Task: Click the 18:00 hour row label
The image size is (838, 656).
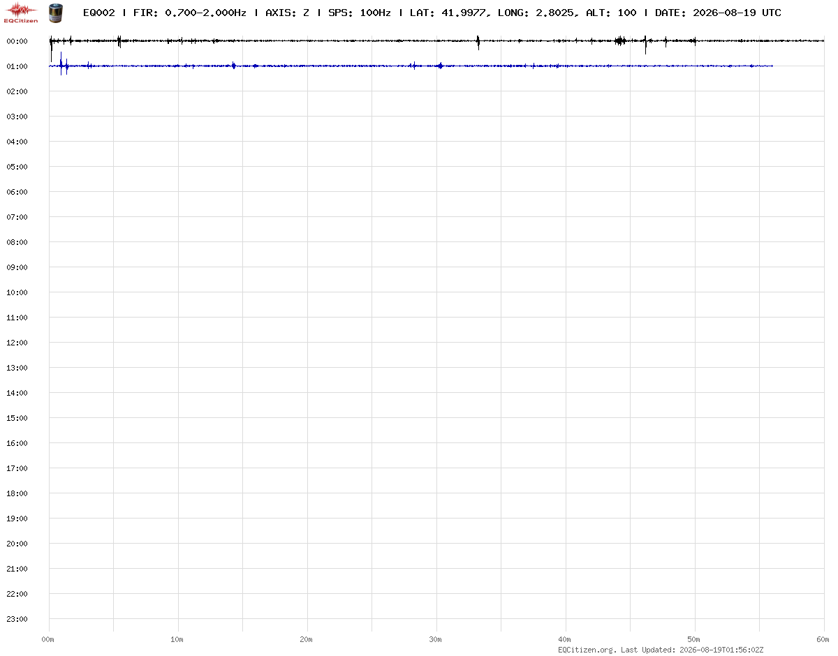Action: coord(16,493)
